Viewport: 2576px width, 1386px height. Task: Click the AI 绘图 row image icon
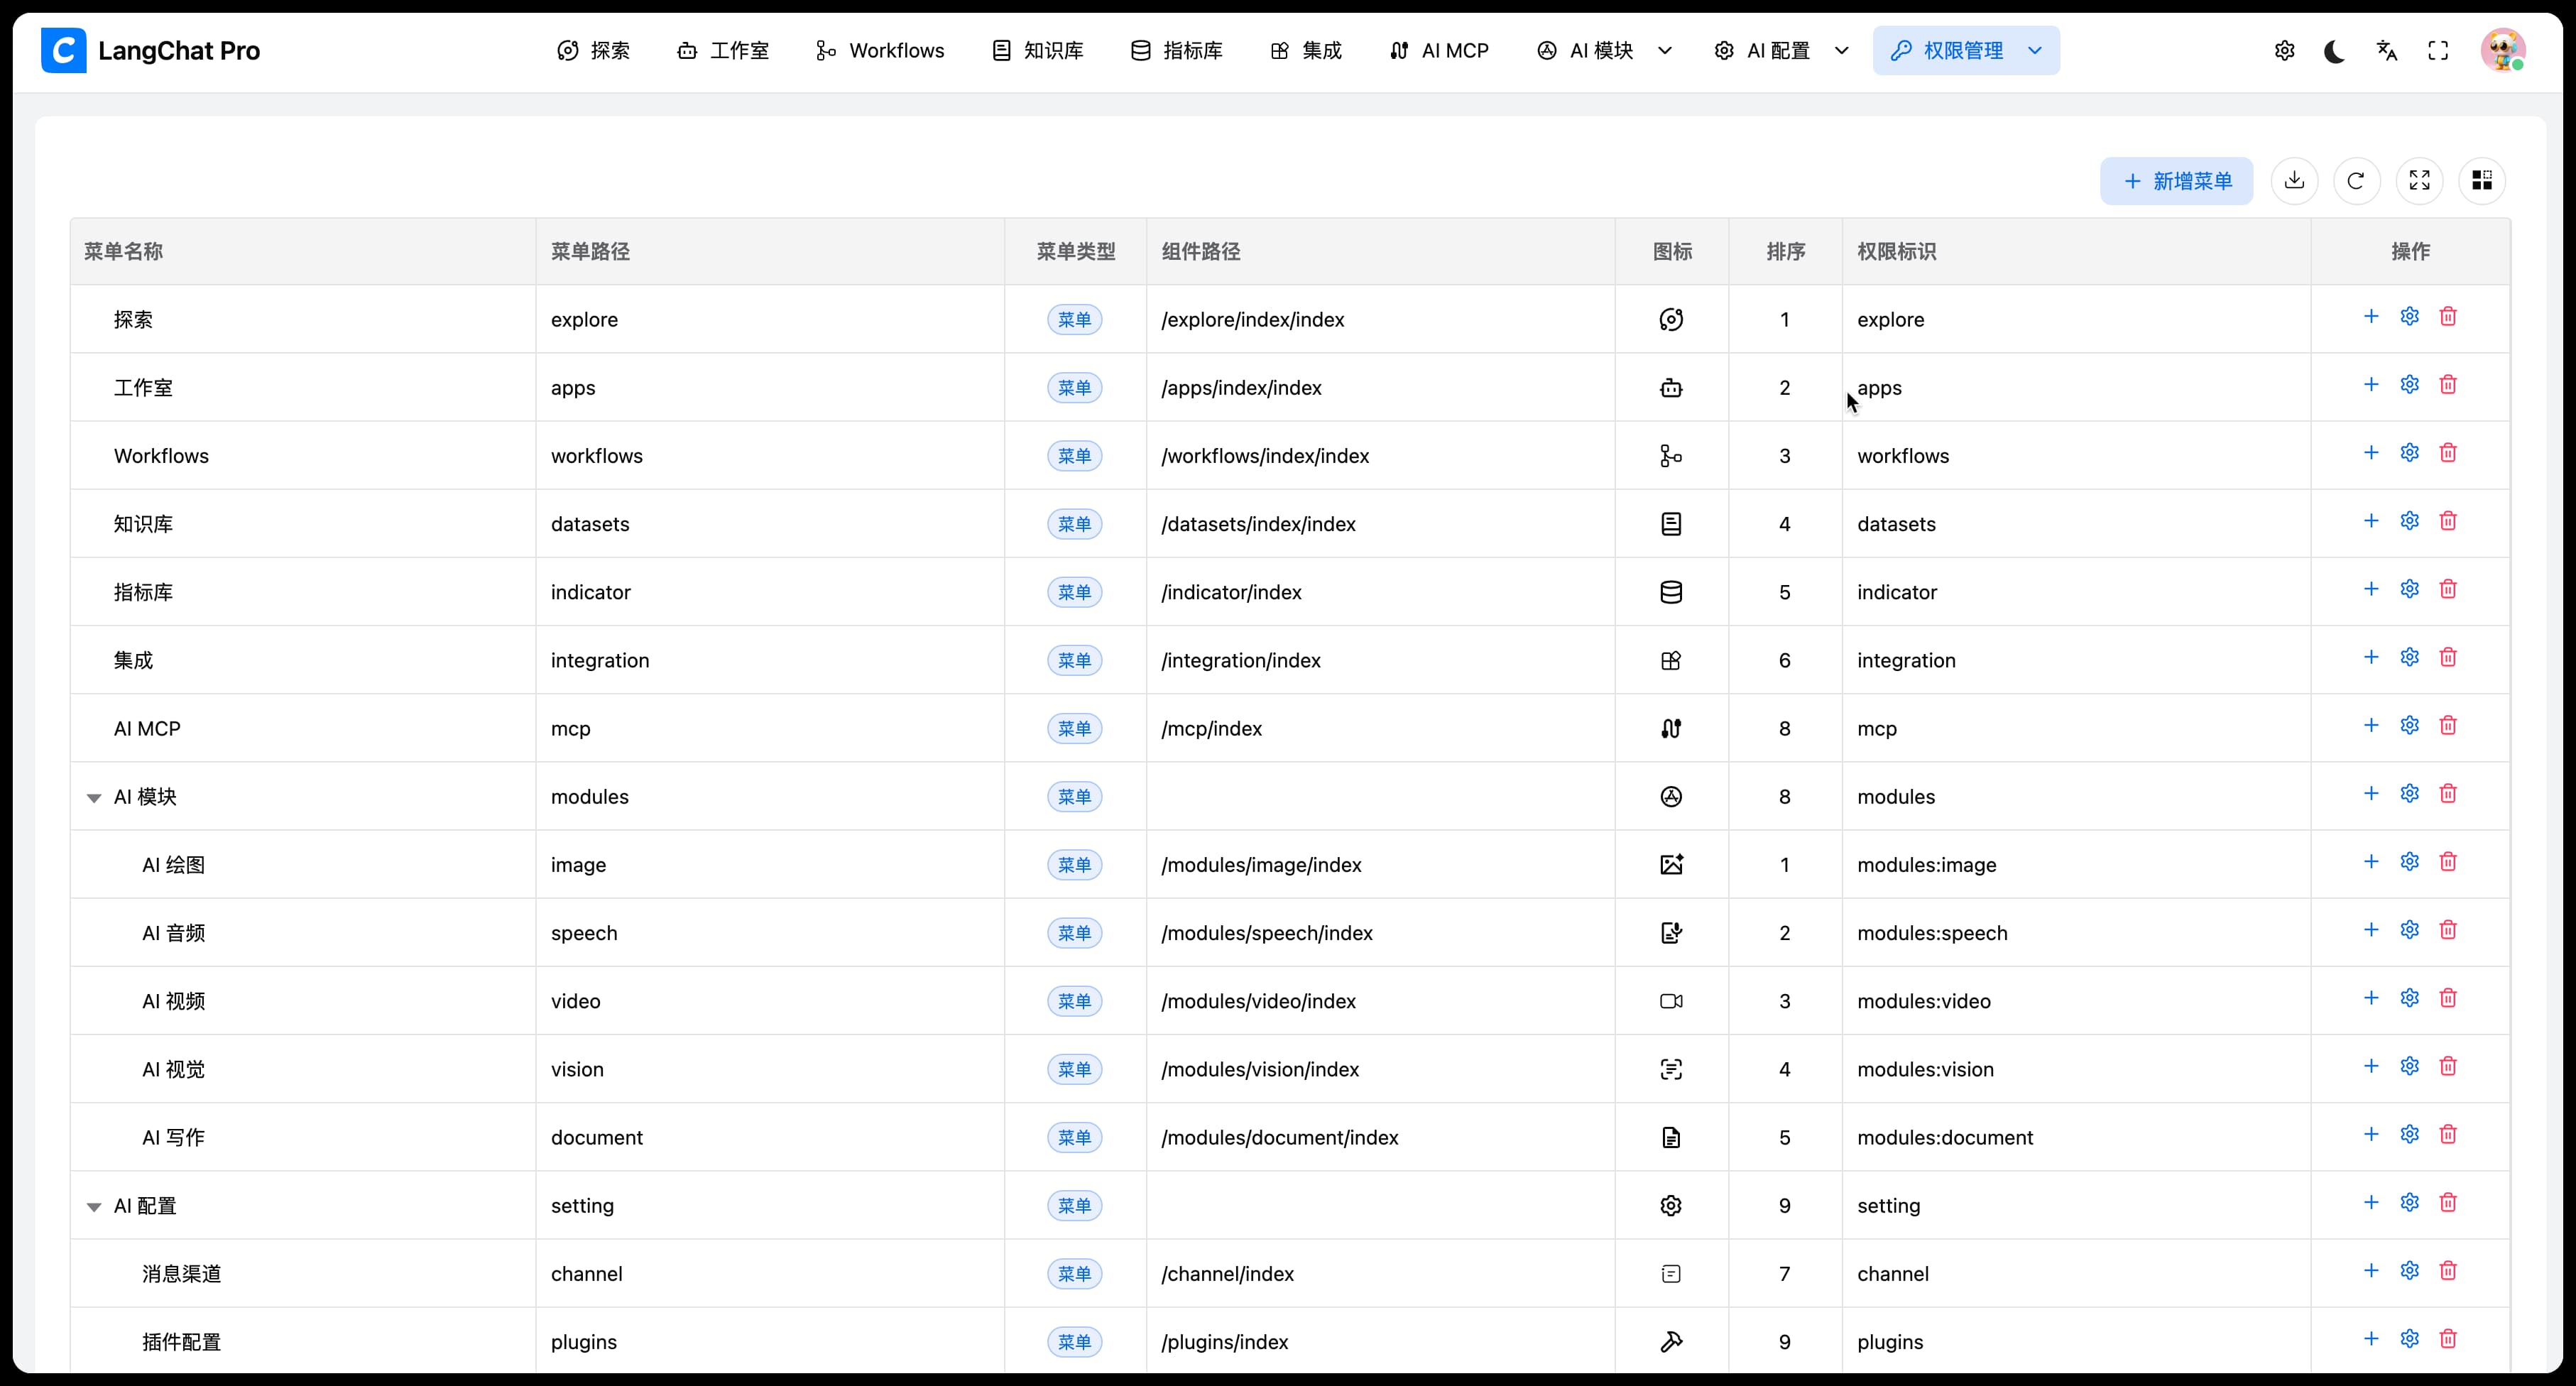[x=1671, y=865]
